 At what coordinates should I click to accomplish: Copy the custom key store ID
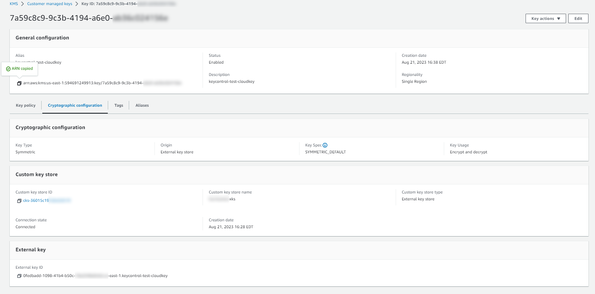[19, 201]
